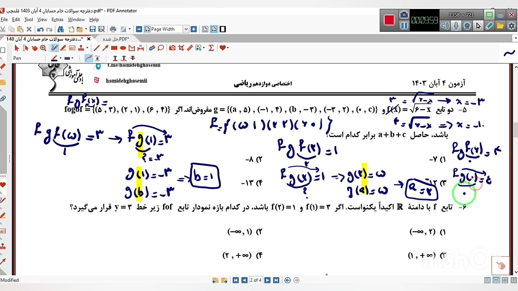The width and height of the screenshot is (518, 291).
Task: Toggle webcam capture in recorder
Action: (x=467, y=26)
